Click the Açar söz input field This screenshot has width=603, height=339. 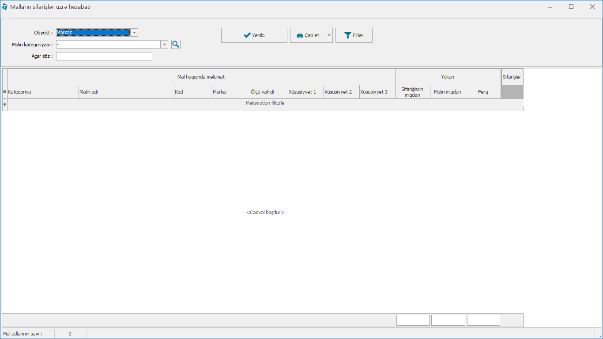click(x=104, y=56)
